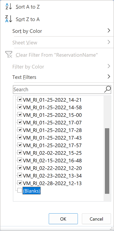Click the clear filter funnel icon

click(8, 55)
